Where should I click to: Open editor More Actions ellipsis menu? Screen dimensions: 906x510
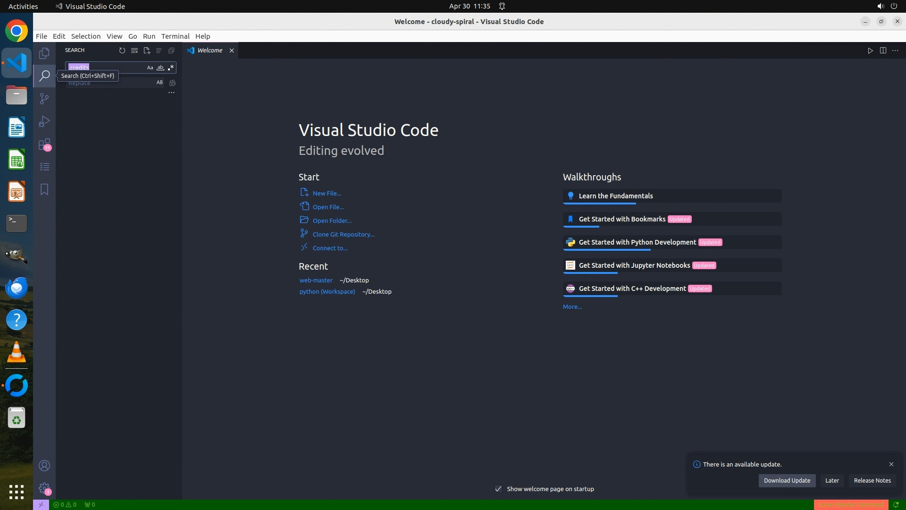point(895,51)
